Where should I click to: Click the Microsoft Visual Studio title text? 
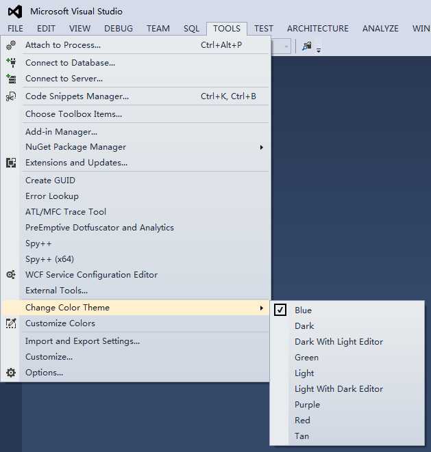(76, 12)
